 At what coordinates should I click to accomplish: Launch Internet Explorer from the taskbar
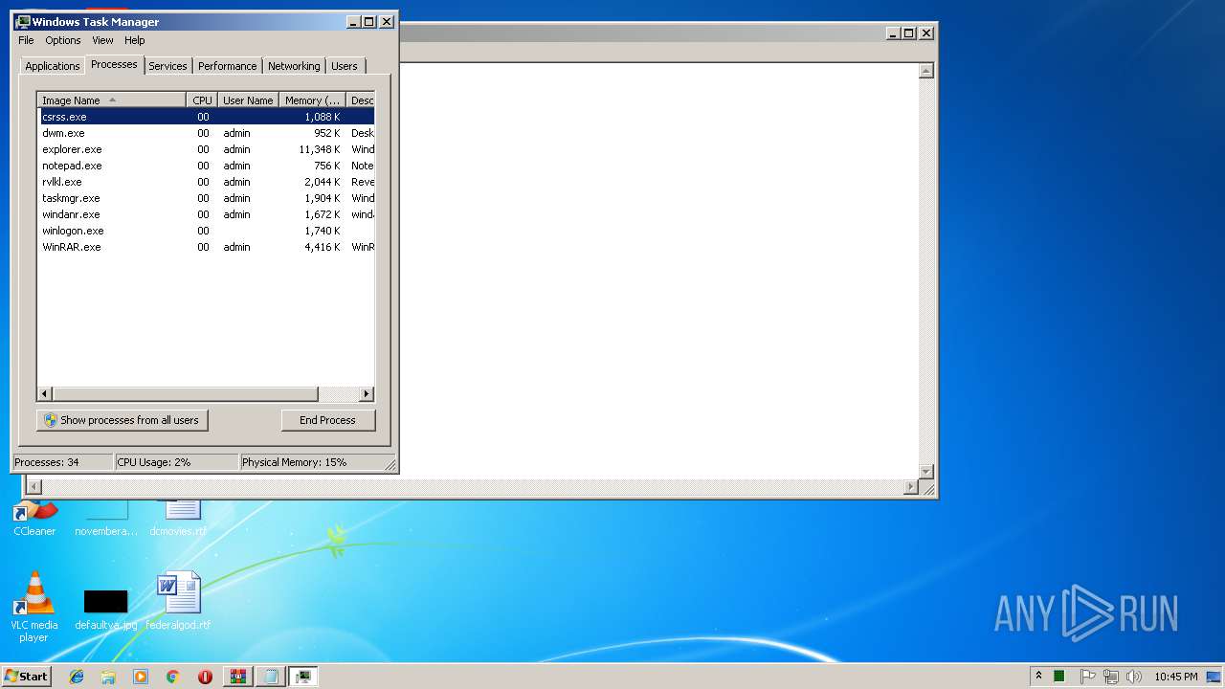click(x=77, y=676)
